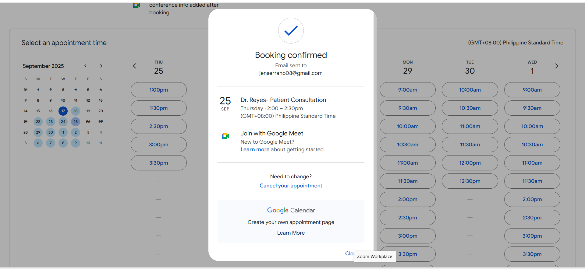Image resolution: width=585 pixels, height=269 pixels.
Task: Go to next month in mini calendar
Action: 101,66
